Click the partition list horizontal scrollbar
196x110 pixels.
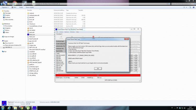97,72
